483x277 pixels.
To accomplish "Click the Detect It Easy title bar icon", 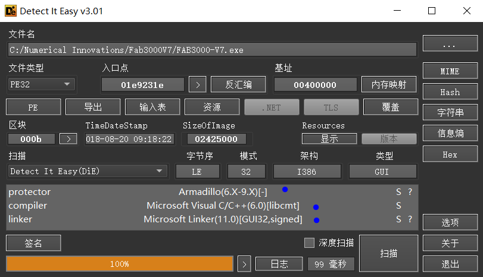I will [11, 11].
